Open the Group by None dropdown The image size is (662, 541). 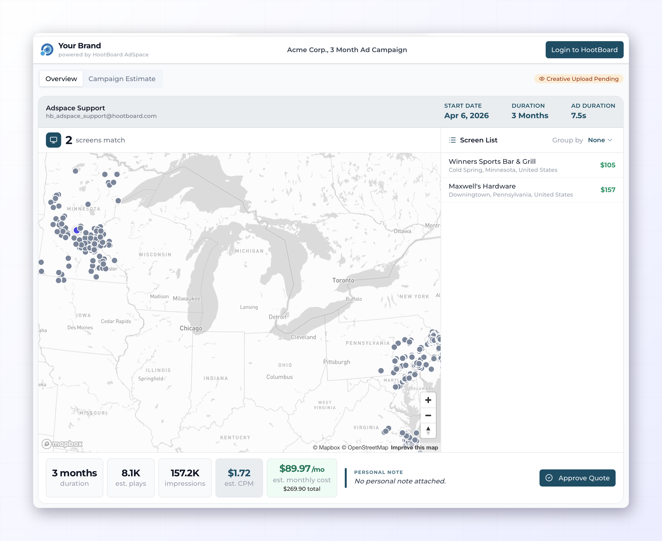pyautogui.click(x=600, y=140)
